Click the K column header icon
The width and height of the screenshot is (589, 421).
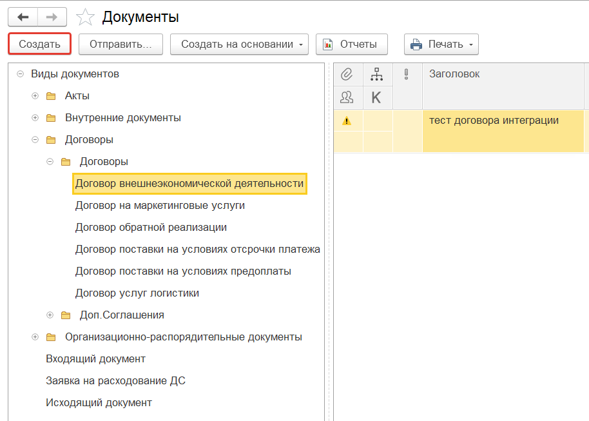(x=377, y=97)
